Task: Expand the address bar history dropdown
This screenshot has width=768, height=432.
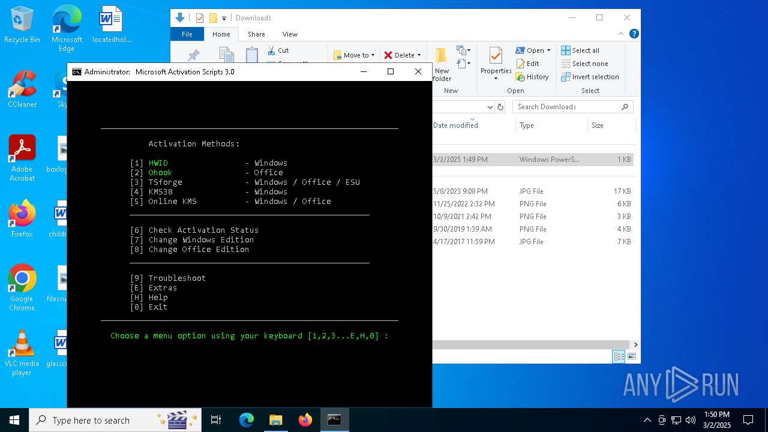Action: [490, 107]
